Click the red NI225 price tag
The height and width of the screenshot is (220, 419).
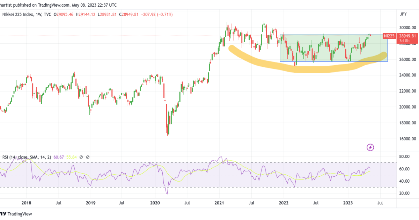pos(390,36)
